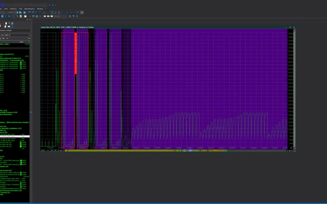Open the Selection menu
The height and width of the screenshot is (204, 327).
click(x=13, y=9)
